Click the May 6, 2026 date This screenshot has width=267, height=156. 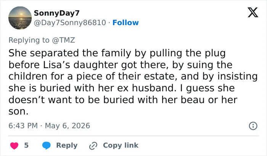click(68, 126)
